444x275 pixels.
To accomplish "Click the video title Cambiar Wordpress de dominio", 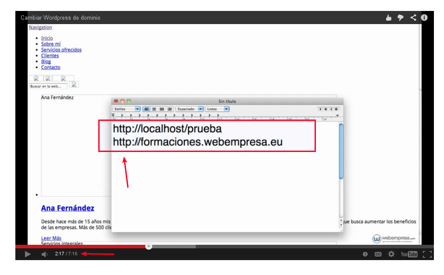I will 61,18.
